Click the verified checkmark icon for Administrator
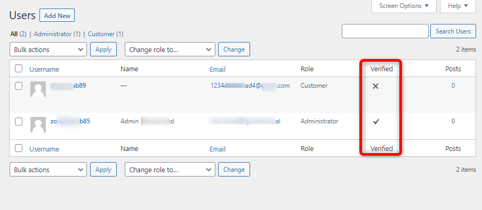Viewport: 482px width, 210px height. click(x=376, y=122)
